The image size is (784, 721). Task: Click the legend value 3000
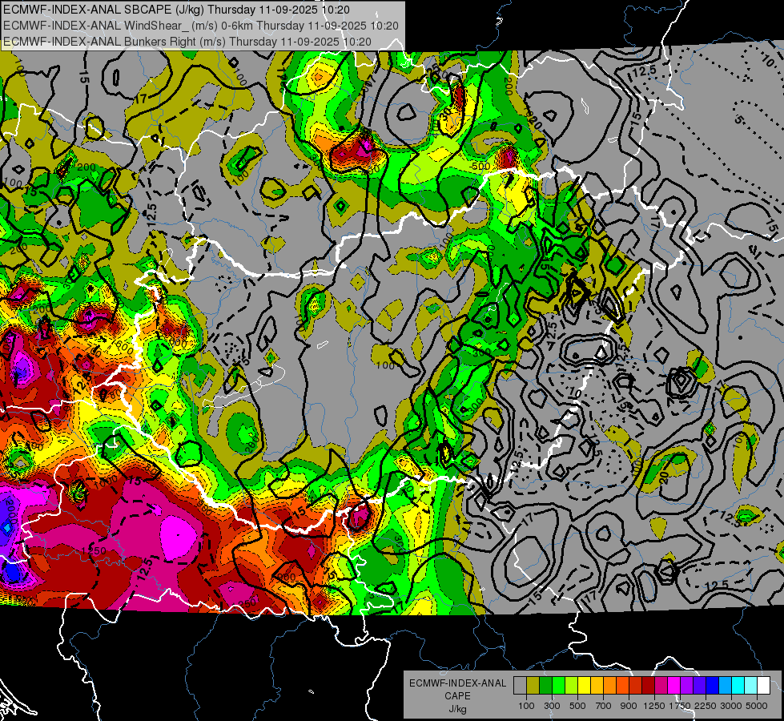[x=731, y=706]
